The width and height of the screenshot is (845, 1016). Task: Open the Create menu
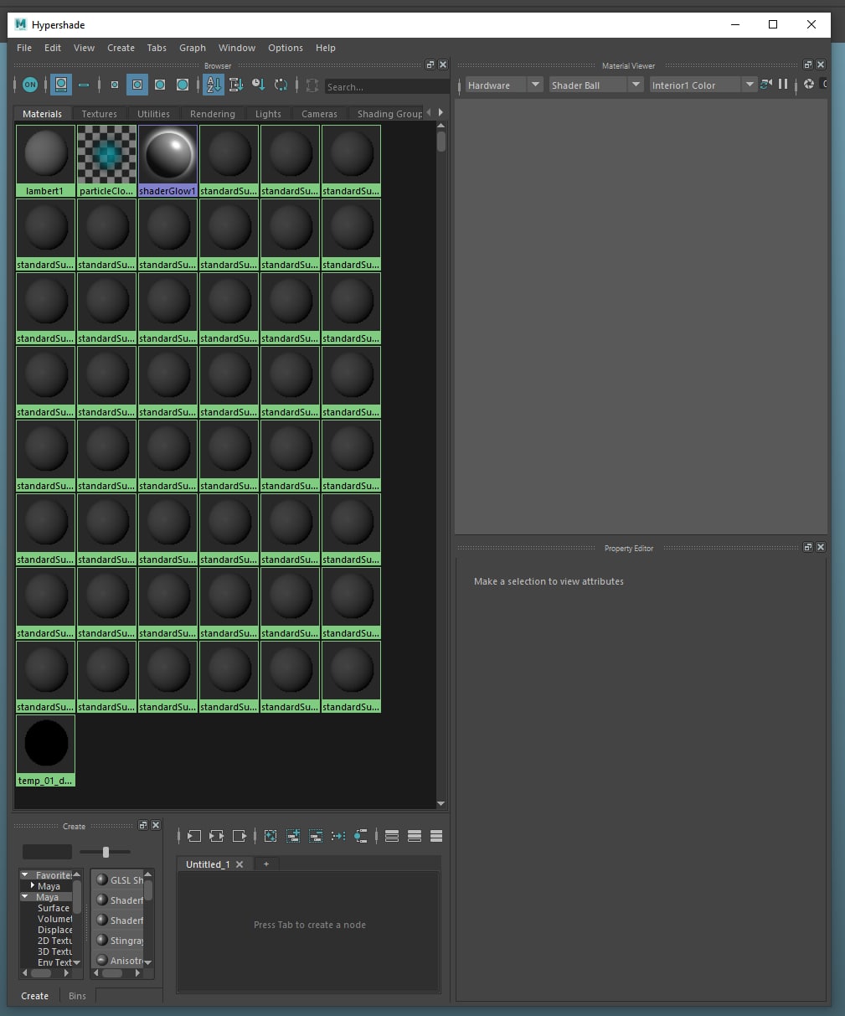click(121, 48)
